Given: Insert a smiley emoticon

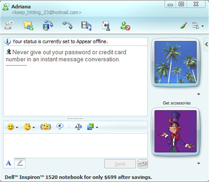Looking at the screenshot, I should 10,127.
